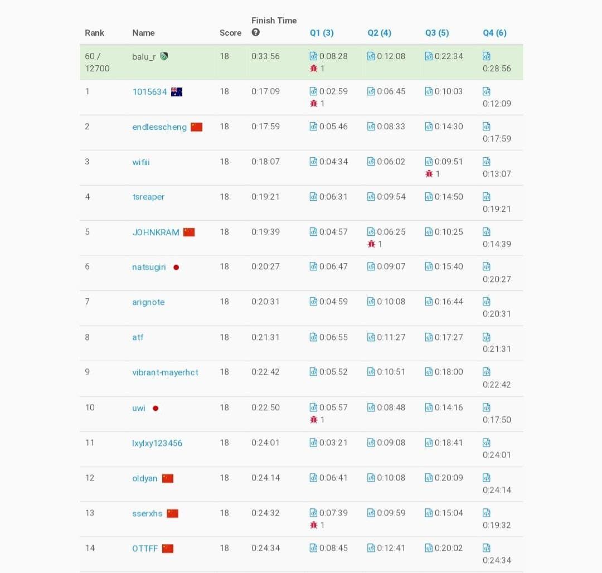Go to Q3 (5) problem
The height and width of the screenshot is (573, 602).
click(437, 33)
